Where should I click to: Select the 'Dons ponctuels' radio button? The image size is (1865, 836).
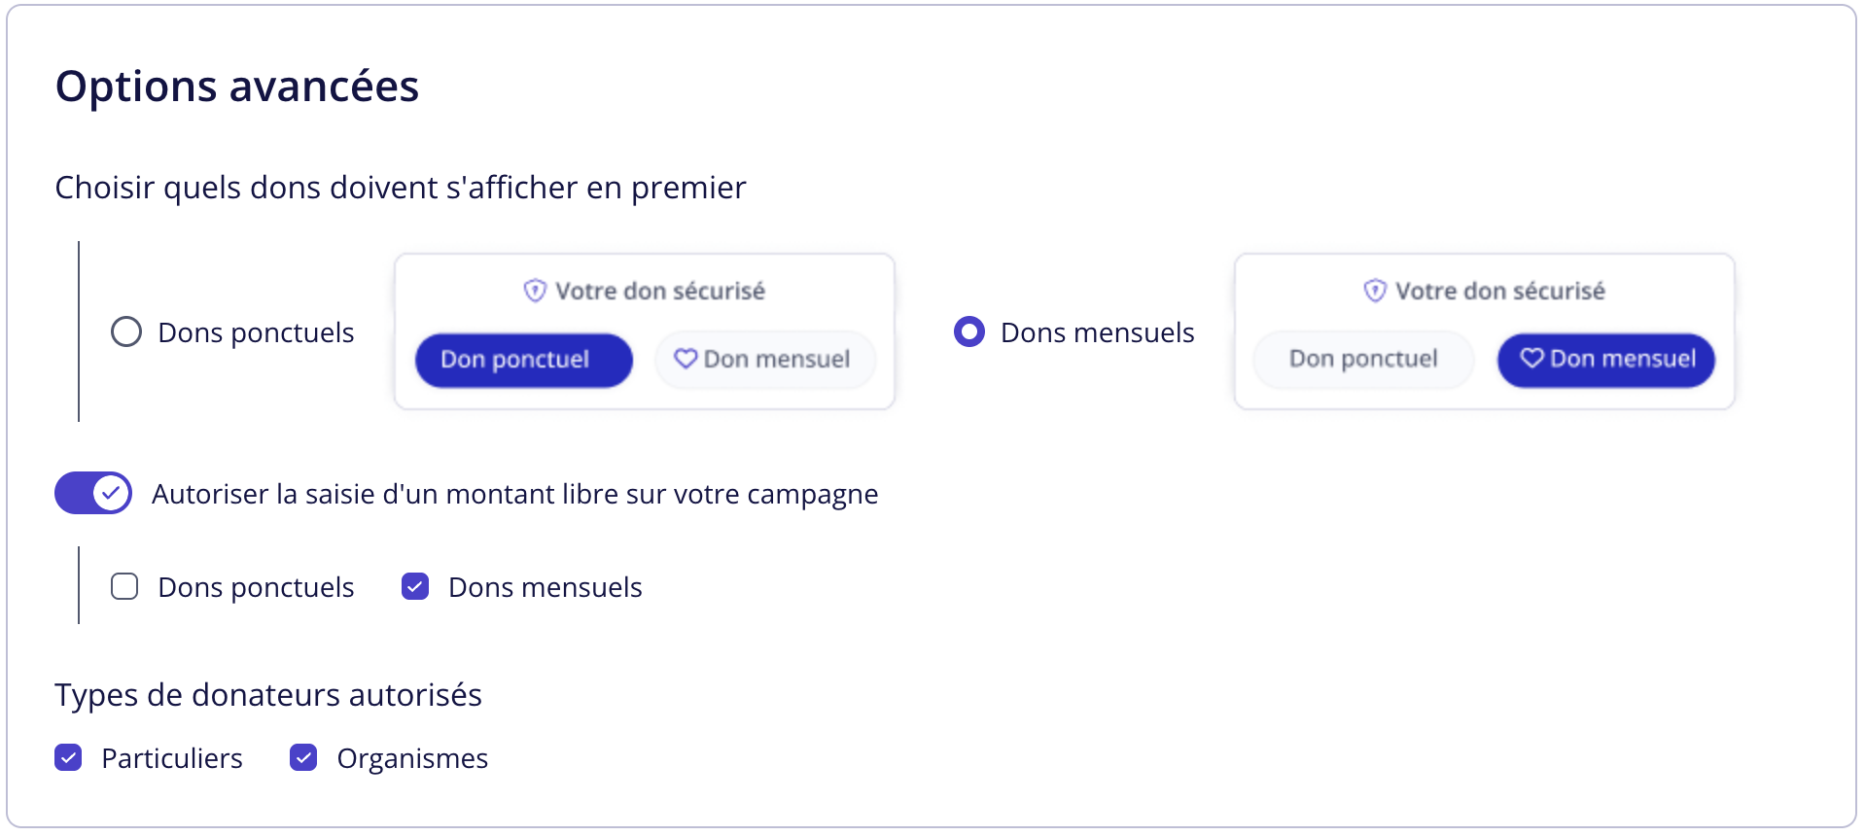tap(125, 331)
